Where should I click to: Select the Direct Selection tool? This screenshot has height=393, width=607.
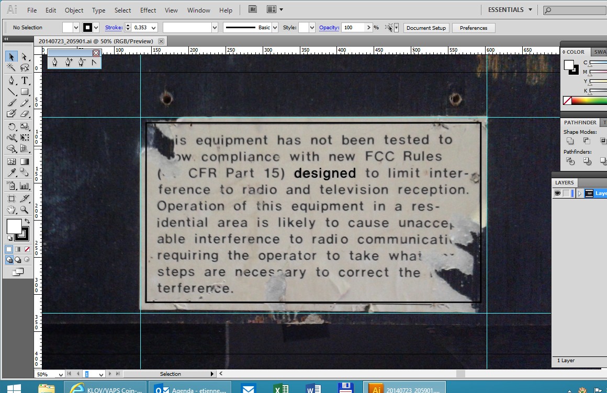[x=25, y=57]
